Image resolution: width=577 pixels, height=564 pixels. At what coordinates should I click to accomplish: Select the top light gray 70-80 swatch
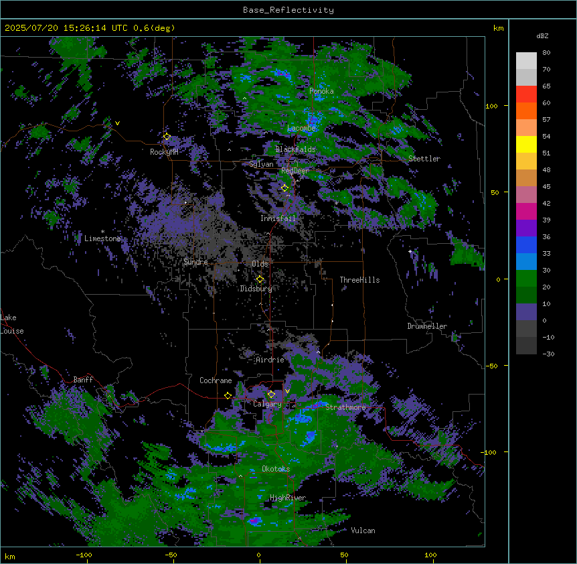pos(526,61)
